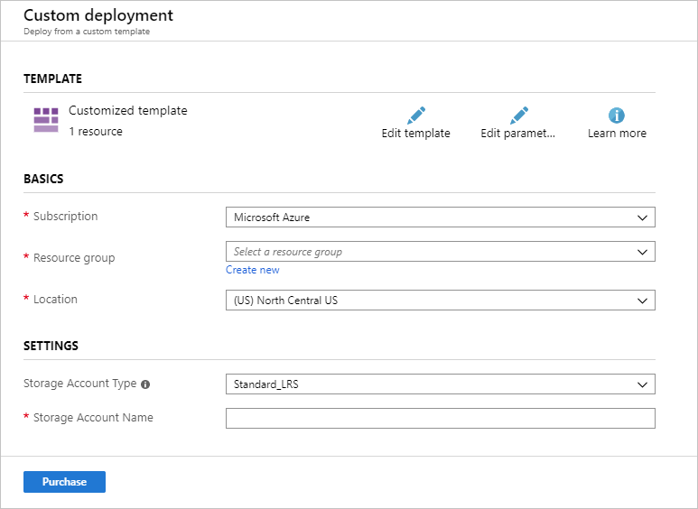698x509 pixels.
Task: Click the Custom deployment heading
Action: [x=98, y=15]
